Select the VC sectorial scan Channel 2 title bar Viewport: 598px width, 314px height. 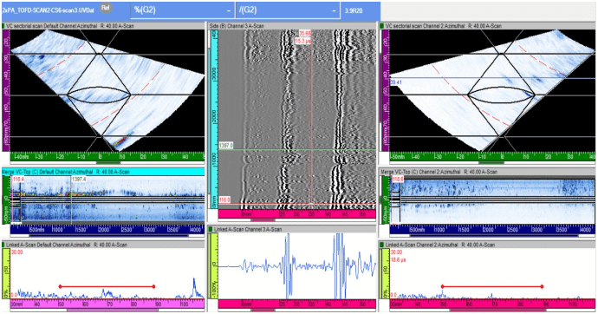pyautogui.click(x=488, y=26)
